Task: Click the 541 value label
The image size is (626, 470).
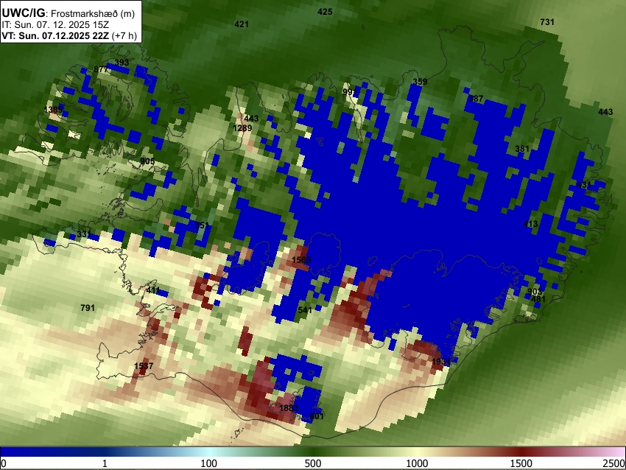Action: click(x=305, y=310)
